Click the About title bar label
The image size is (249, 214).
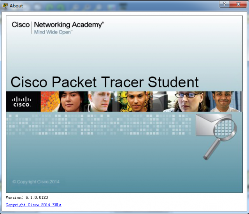coord(16,6)
